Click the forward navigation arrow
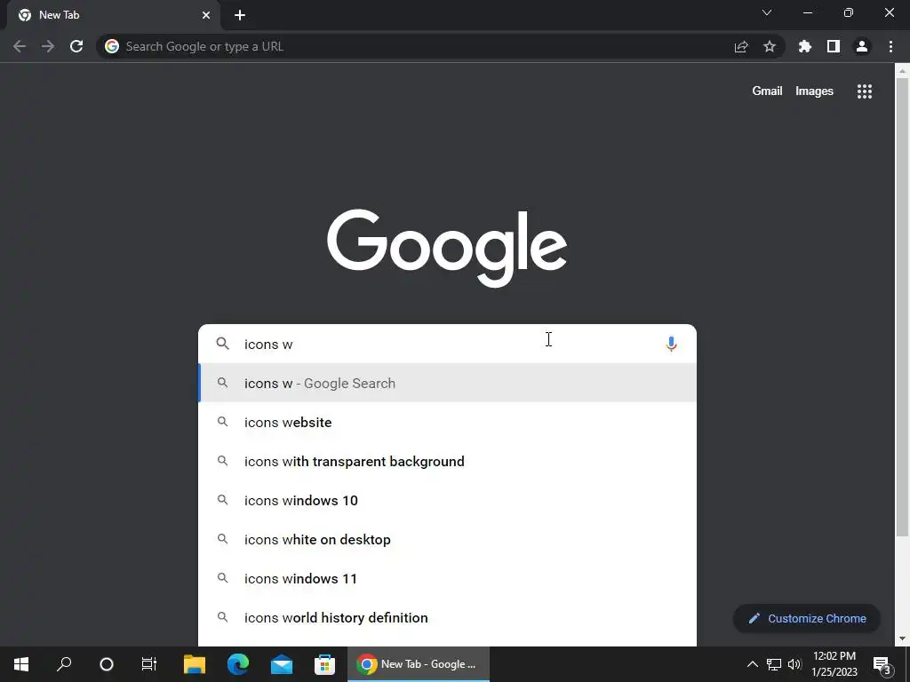The width and height of the screenshot is (910, 682). pos(48,46)
